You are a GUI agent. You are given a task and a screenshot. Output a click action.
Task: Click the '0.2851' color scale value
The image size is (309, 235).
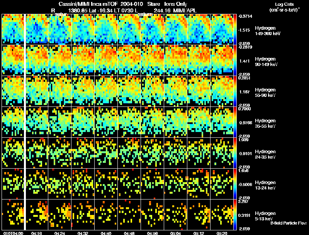(x=244, y=78)
